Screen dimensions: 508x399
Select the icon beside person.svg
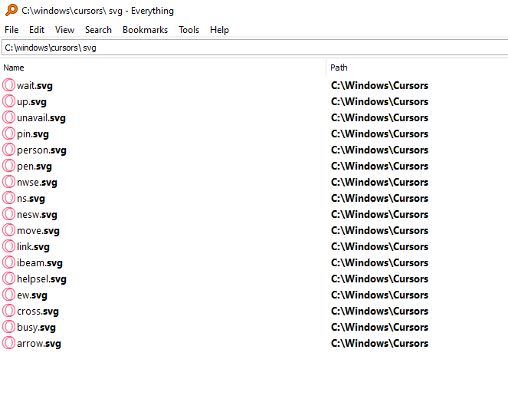[9, 150]
